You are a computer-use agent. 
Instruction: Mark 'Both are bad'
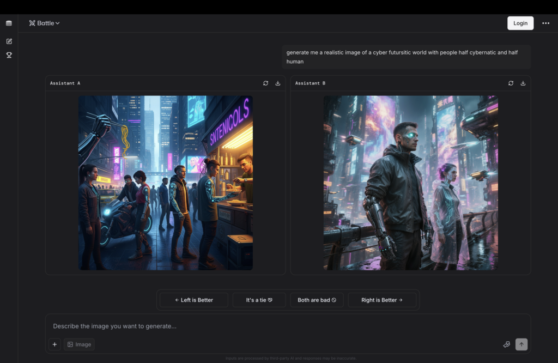317,300
